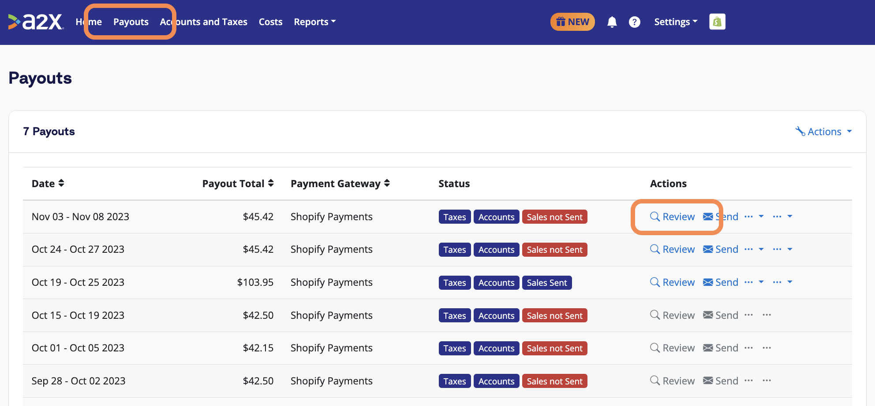
Task: Click Shopify Payments in Sep 28 row
Action: tap(332, 381)
